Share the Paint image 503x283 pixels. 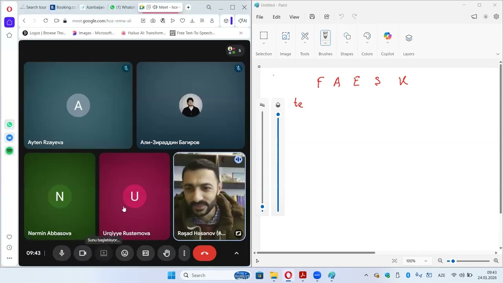point(327,17)
